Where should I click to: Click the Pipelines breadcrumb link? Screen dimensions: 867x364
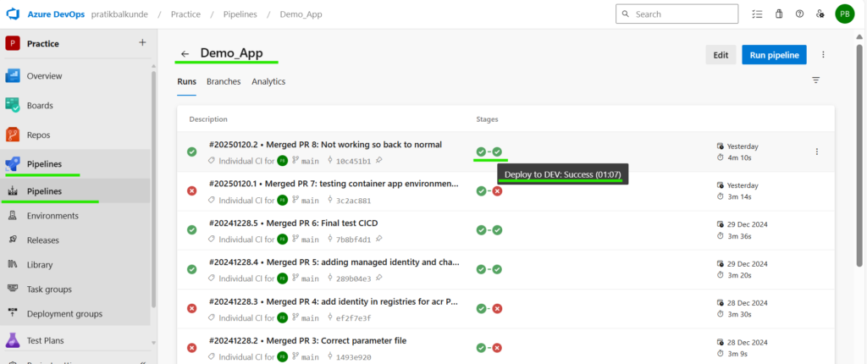pyautogui.click(x=240, y=14)
